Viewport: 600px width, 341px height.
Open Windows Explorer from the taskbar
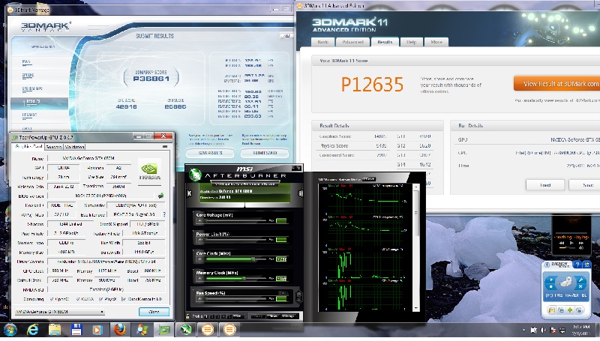tap(54, 329)
